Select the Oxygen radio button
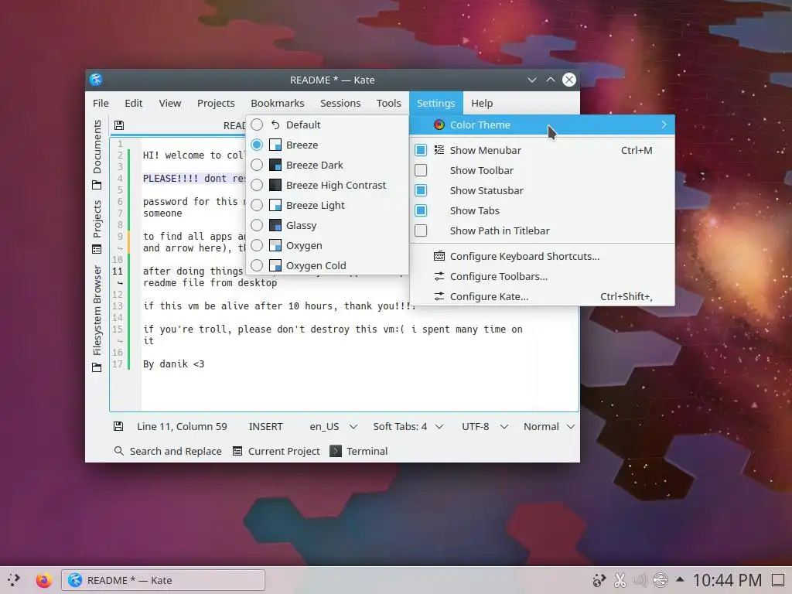This screenshot has width=792, height=594. [257, 245]
